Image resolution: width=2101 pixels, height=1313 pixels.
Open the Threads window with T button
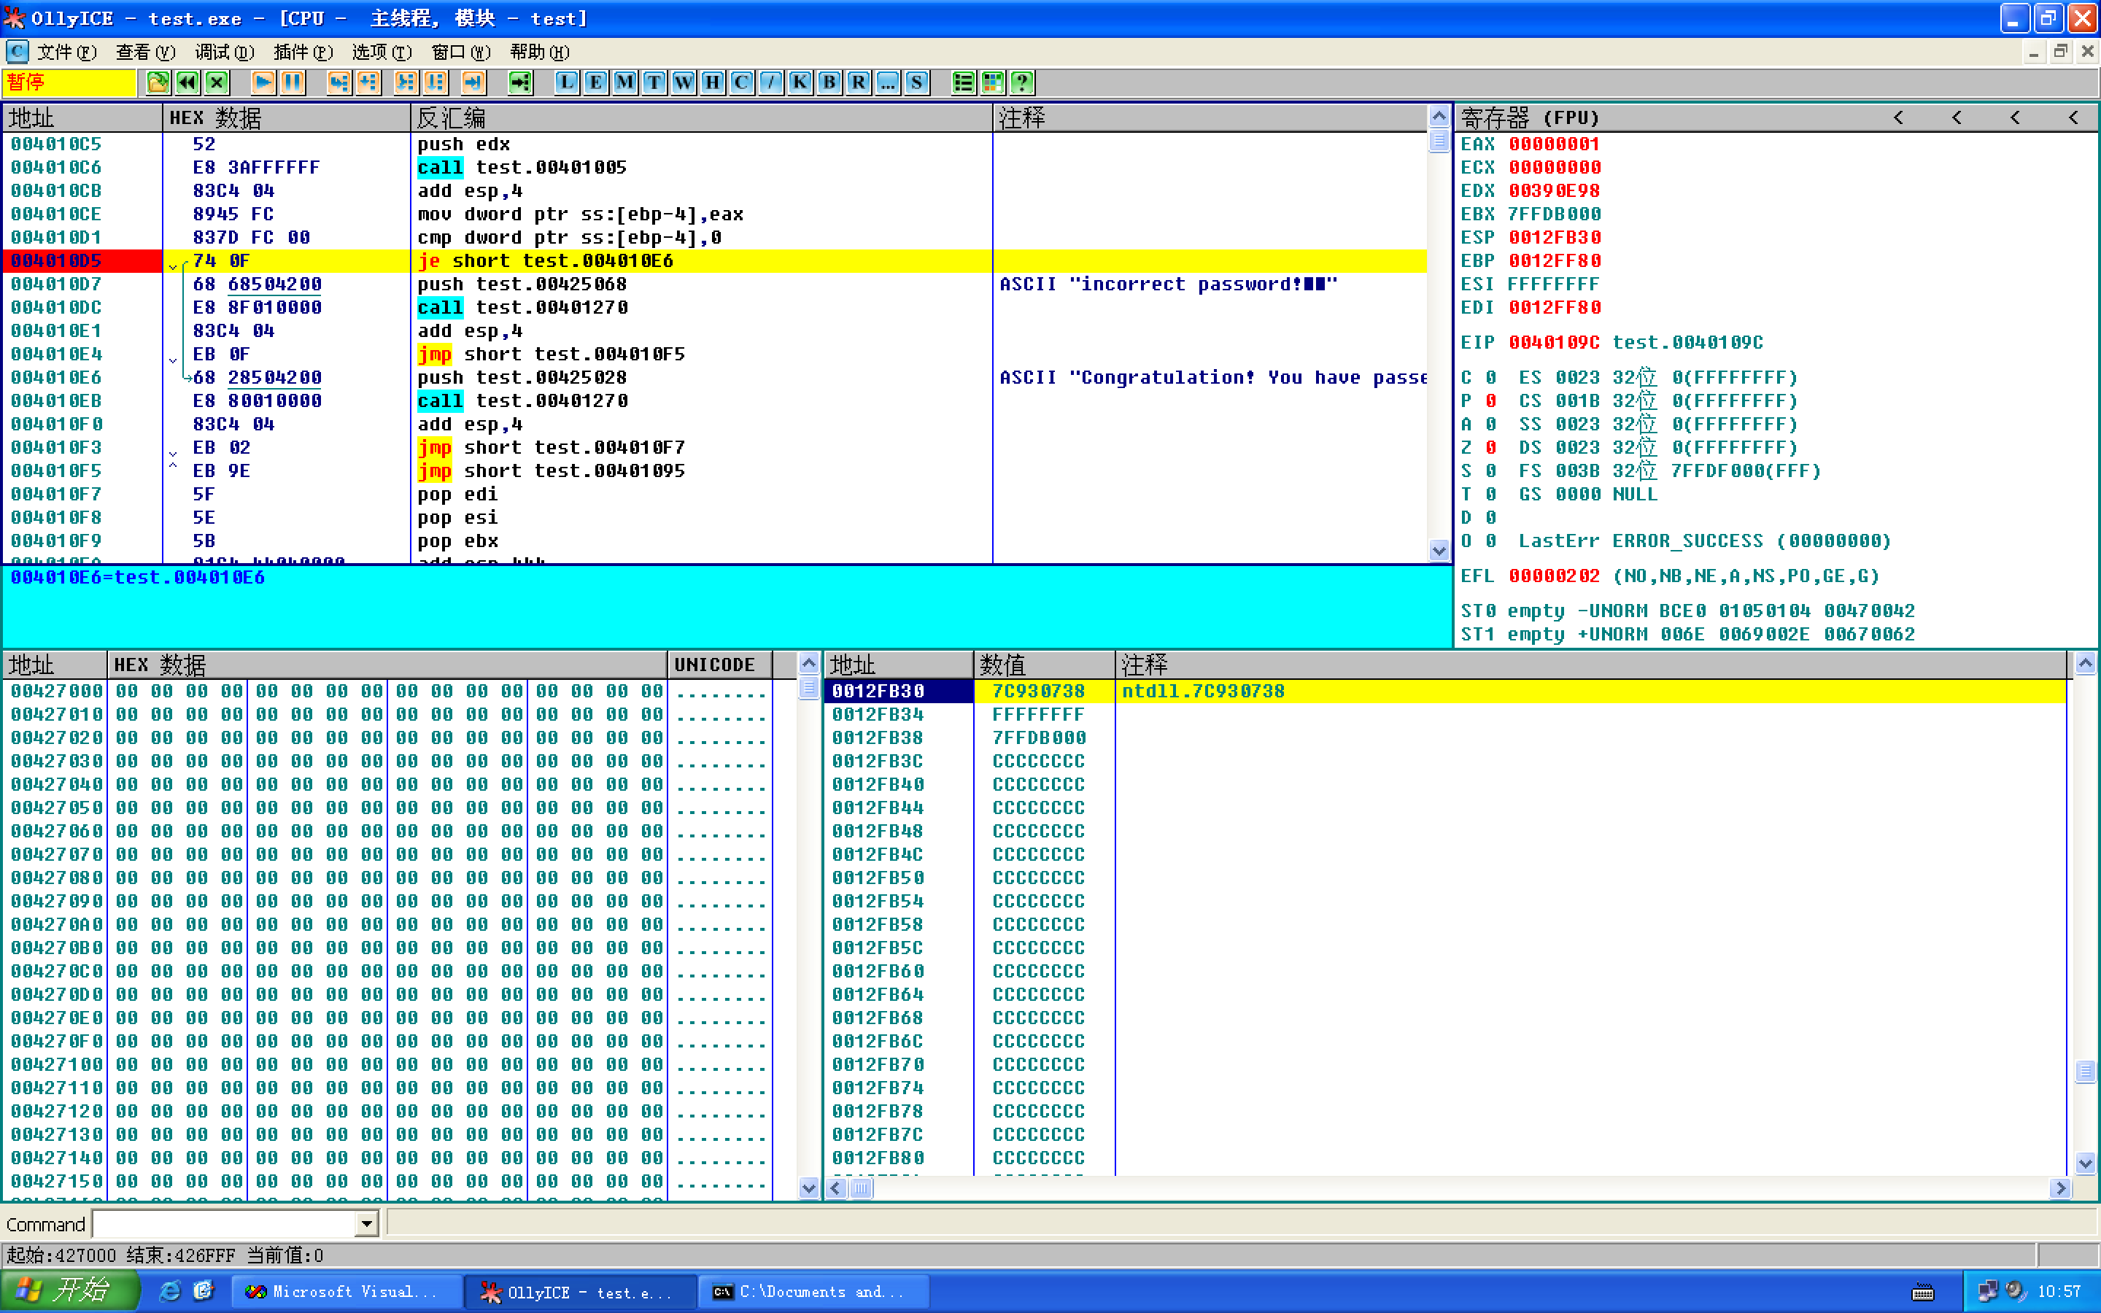click(654, 82)
